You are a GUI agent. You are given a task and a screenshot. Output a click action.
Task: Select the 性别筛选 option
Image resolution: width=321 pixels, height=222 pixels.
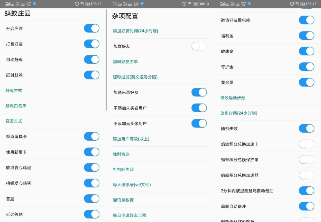click(161, 154)
